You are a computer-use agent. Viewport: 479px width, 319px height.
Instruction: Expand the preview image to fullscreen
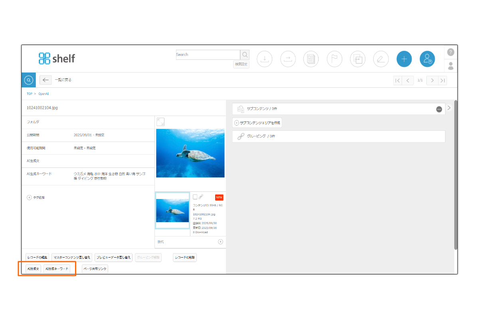pyautogui.click(x=160, y=122)
